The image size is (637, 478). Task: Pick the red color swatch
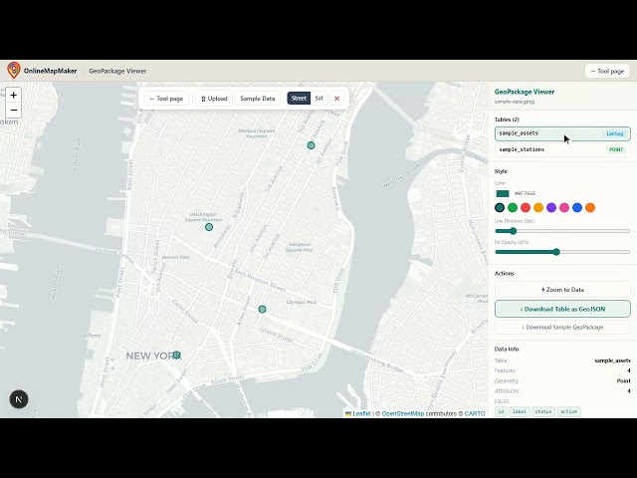tap(526, 208)
